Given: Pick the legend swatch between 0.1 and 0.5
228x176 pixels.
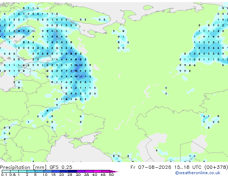Looking at the screenshot, I should click(x=6, y=171).
